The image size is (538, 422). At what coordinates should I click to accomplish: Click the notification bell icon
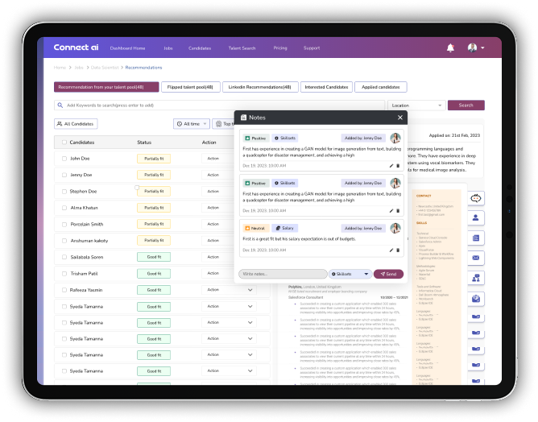point(450,48)
